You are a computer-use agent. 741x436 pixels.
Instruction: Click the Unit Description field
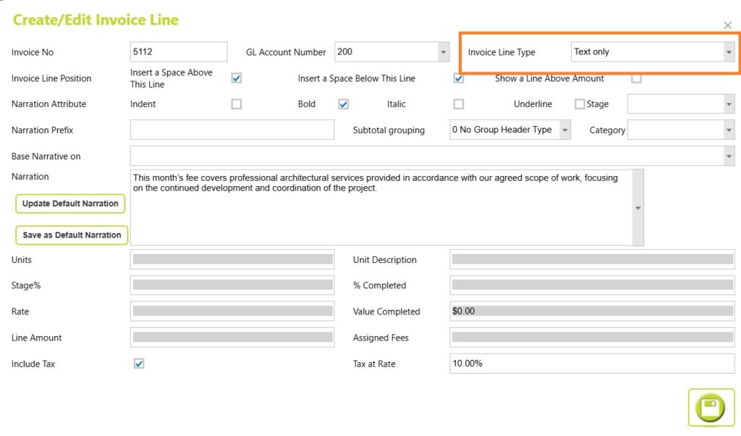point(592,259)
